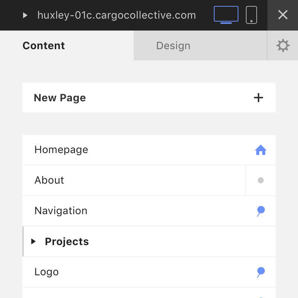
Task: Open settings via the gear icon
Action: [283, 46]
